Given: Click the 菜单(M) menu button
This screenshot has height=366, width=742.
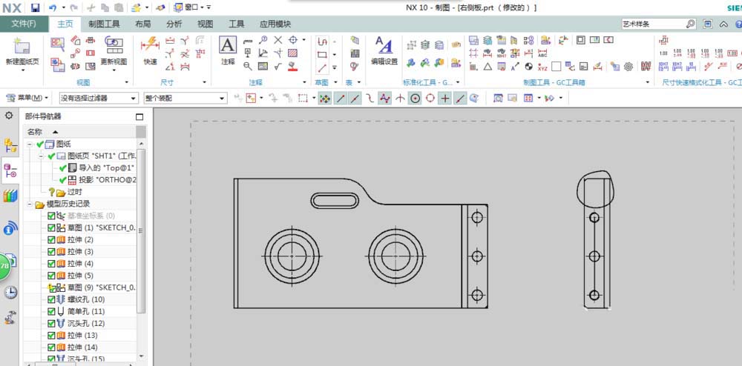Looking at the screenshot, I should coord(28,98).
